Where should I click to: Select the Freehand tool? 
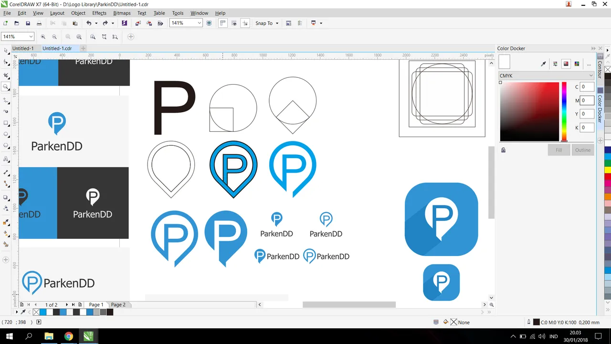tap(6, 100)
